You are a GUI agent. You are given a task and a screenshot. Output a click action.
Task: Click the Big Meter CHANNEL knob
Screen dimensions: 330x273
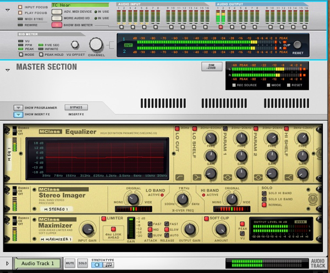click(x=96, y=44)
